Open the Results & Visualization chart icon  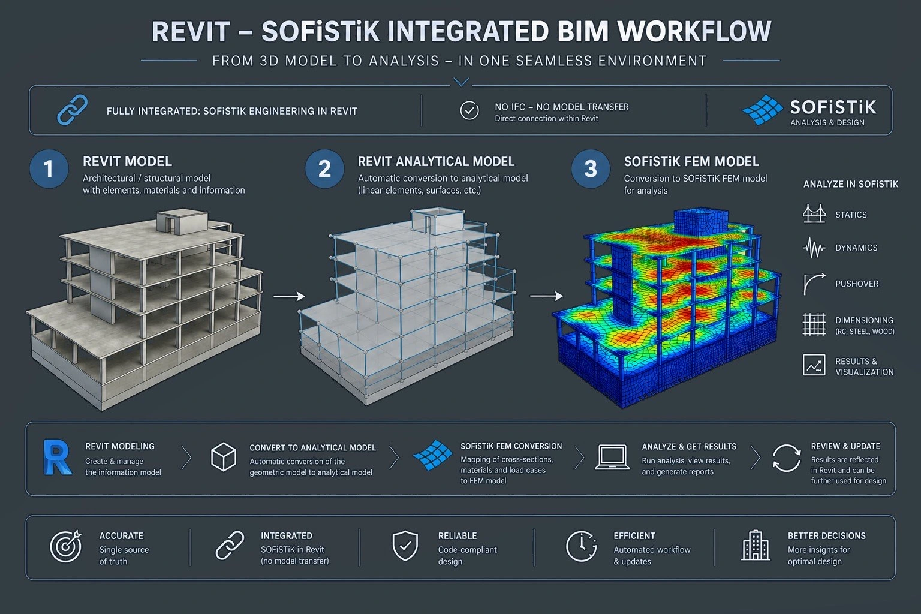coord(814,365)
